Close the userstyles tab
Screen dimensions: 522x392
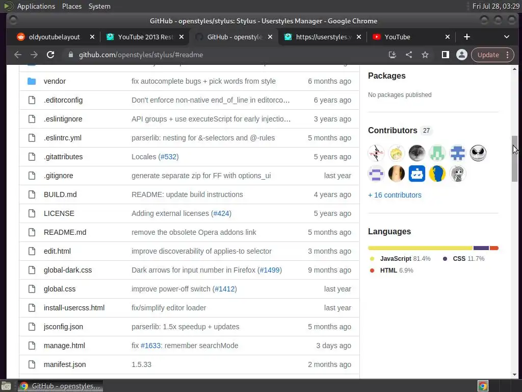358,37
